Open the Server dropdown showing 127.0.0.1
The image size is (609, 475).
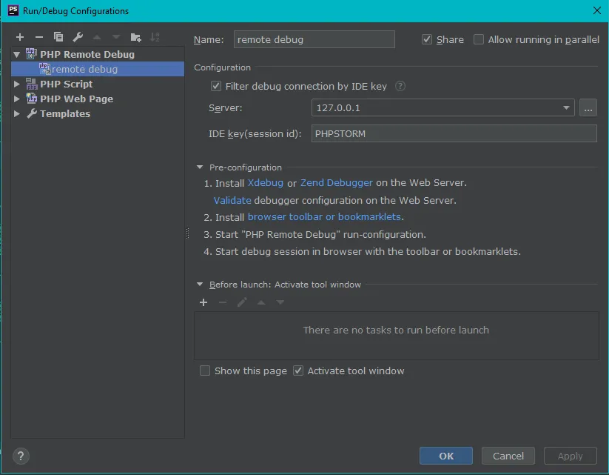443,107
